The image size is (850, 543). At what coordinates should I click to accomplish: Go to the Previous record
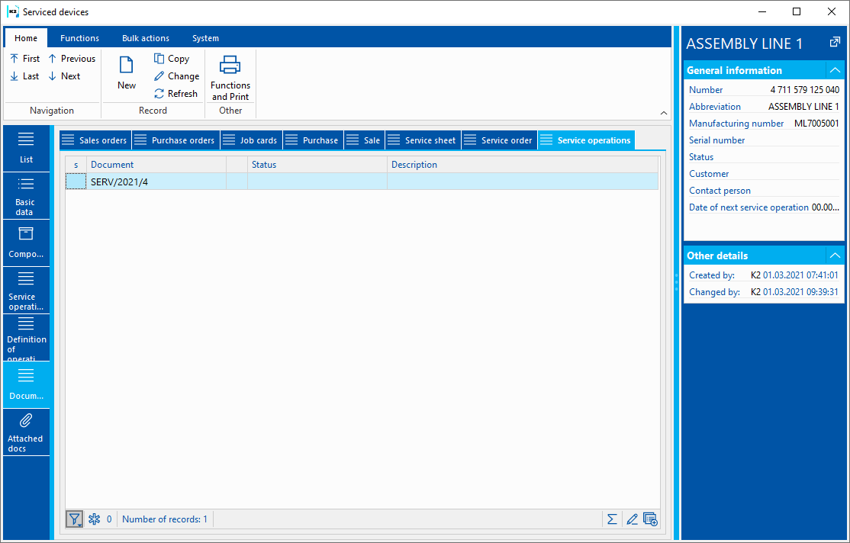[72, 59]
